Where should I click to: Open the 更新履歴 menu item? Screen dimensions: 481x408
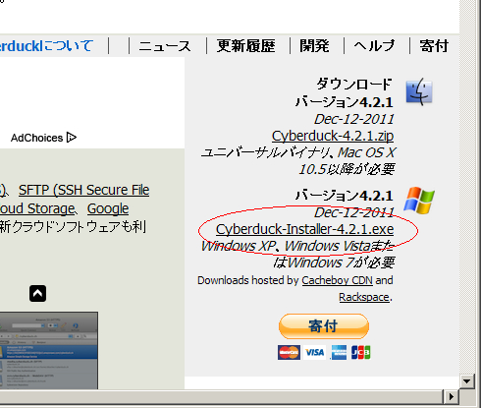(245, 46)
